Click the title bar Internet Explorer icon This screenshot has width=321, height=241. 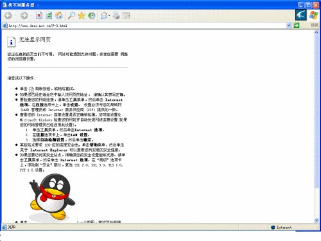(4, 4)
